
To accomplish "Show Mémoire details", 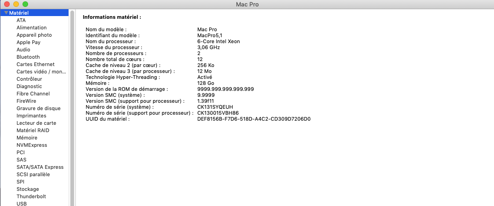I will point(27,138).
